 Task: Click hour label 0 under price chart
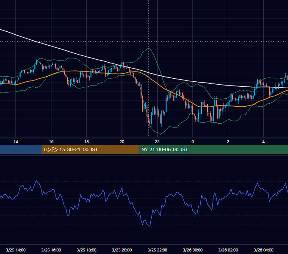(193, 142)
